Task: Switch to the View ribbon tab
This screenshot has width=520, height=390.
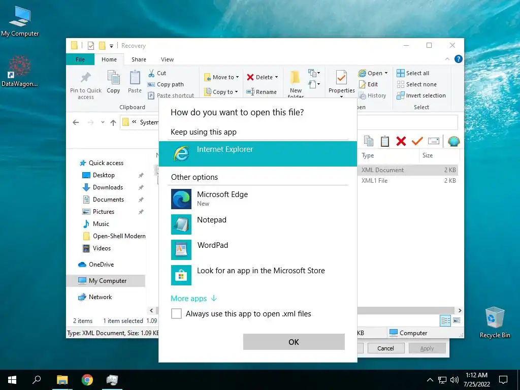Action: coord(167,59)
